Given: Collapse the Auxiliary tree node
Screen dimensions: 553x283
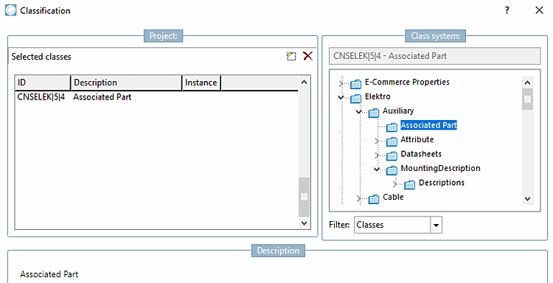Looking at the screenshot, I should click(x=358, y=112).
